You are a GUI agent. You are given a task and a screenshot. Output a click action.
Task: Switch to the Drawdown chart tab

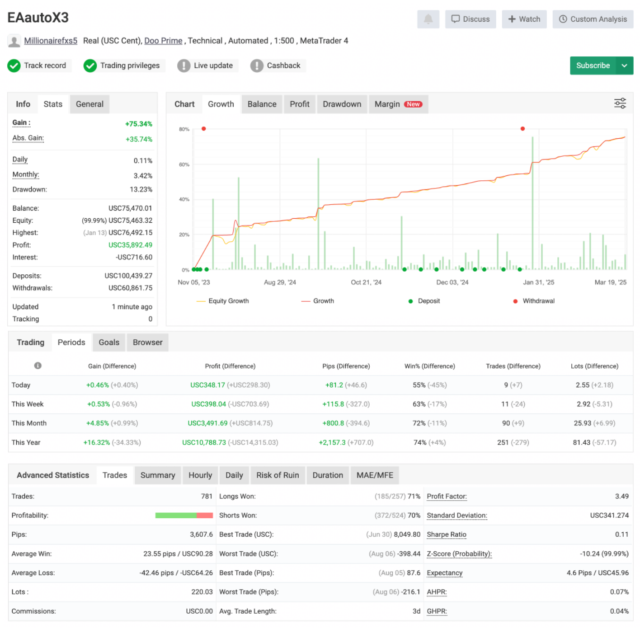coord(342,104)
